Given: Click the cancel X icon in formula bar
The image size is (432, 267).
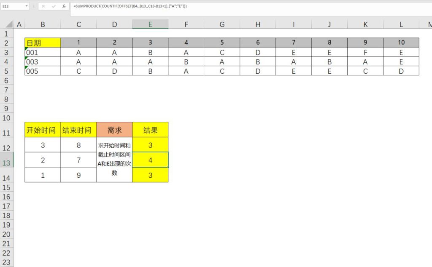Looking at the screenshot, I should pyautogui.click(x=43, y=6).
